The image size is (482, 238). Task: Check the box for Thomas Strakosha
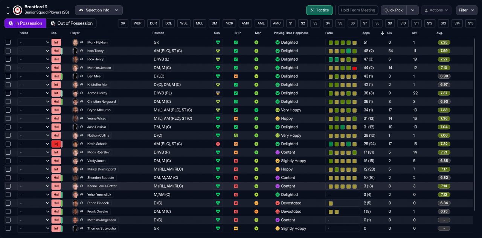pyautogui.click(x=8, y=229)
